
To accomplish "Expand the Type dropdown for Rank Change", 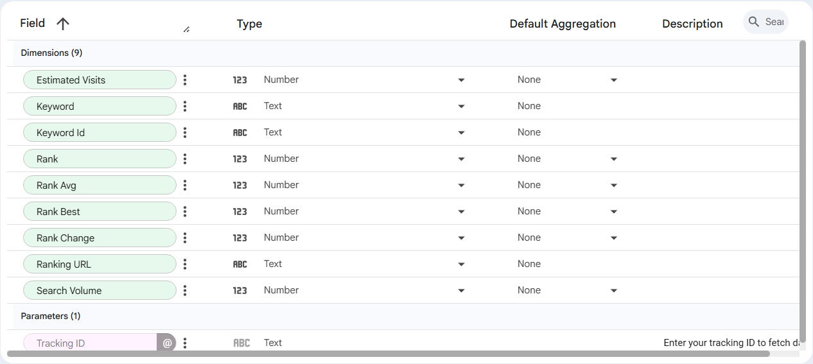I will click(461, 238).
